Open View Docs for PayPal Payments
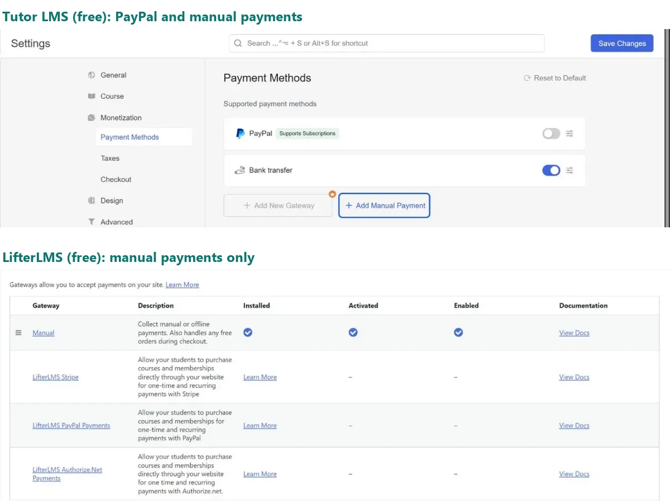The image size is (670, 501). [x=574, y=426]
